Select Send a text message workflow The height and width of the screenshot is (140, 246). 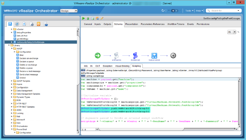point(29,75)
